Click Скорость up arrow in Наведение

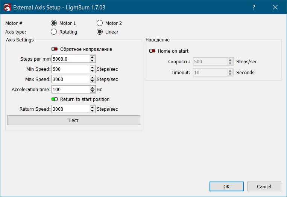(x=230, y=60)
